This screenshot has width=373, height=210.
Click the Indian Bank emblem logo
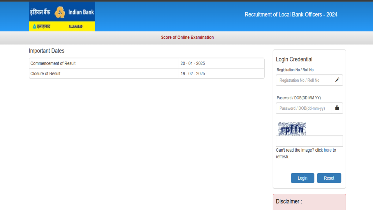pos(60,12)
